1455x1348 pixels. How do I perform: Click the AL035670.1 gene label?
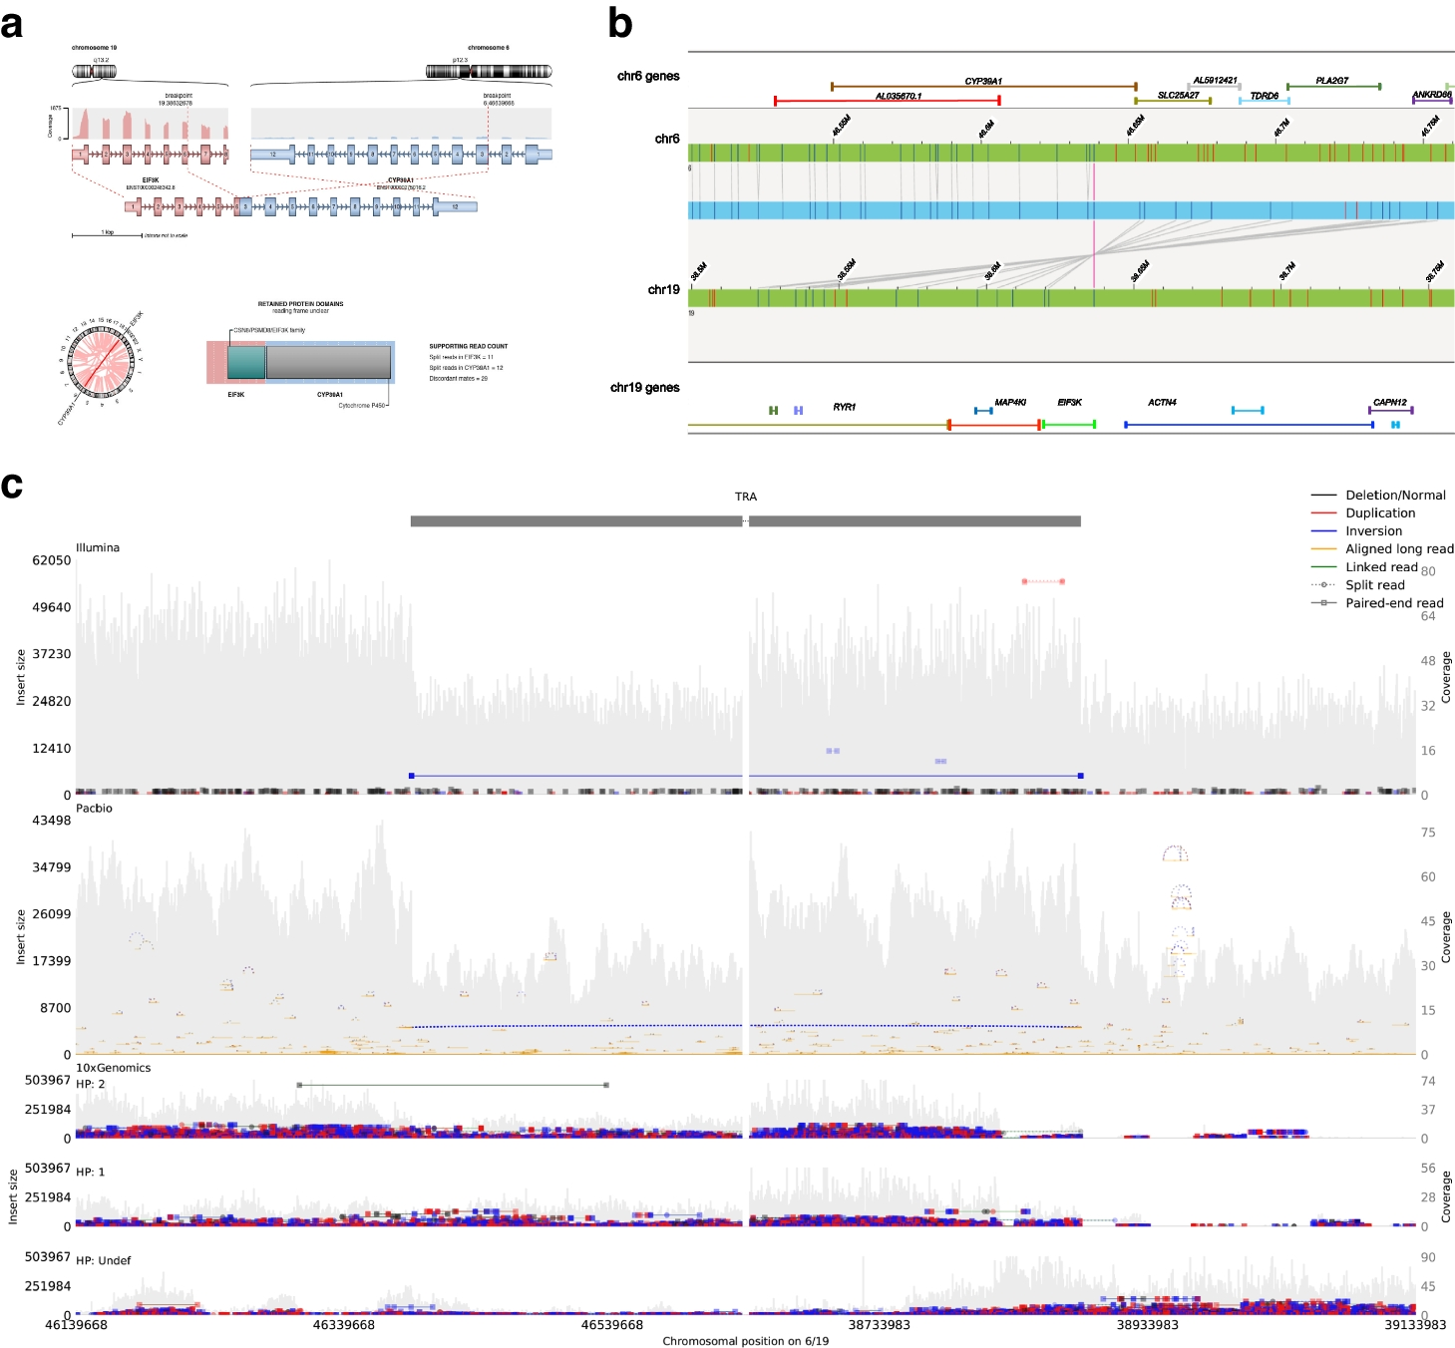coord(899,97)
